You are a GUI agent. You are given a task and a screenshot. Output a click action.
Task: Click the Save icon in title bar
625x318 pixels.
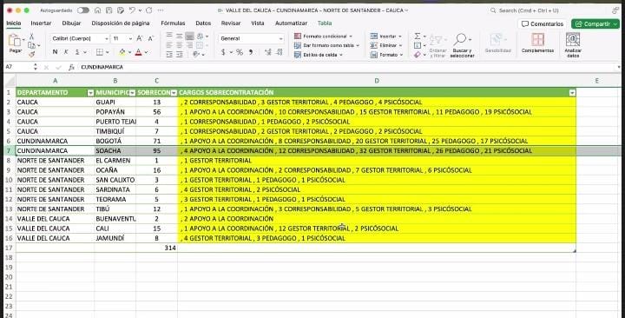pyautogui.click(x=109, y=10)
